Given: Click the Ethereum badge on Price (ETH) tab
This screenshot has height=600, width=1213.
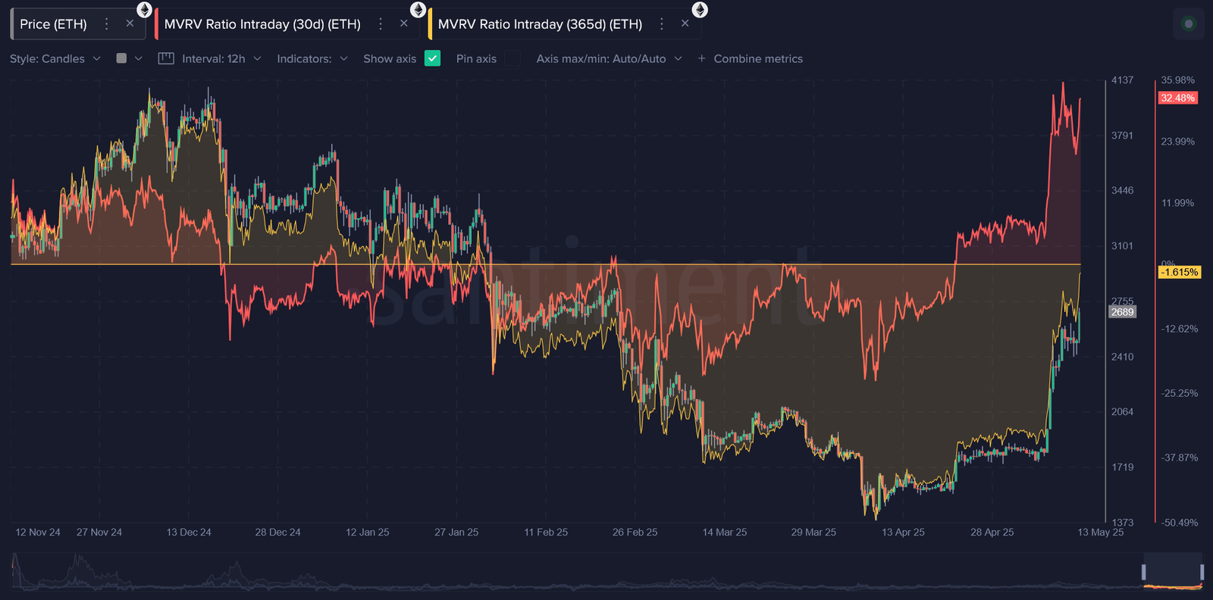Looking at the screenshot, I should point(144,10).
